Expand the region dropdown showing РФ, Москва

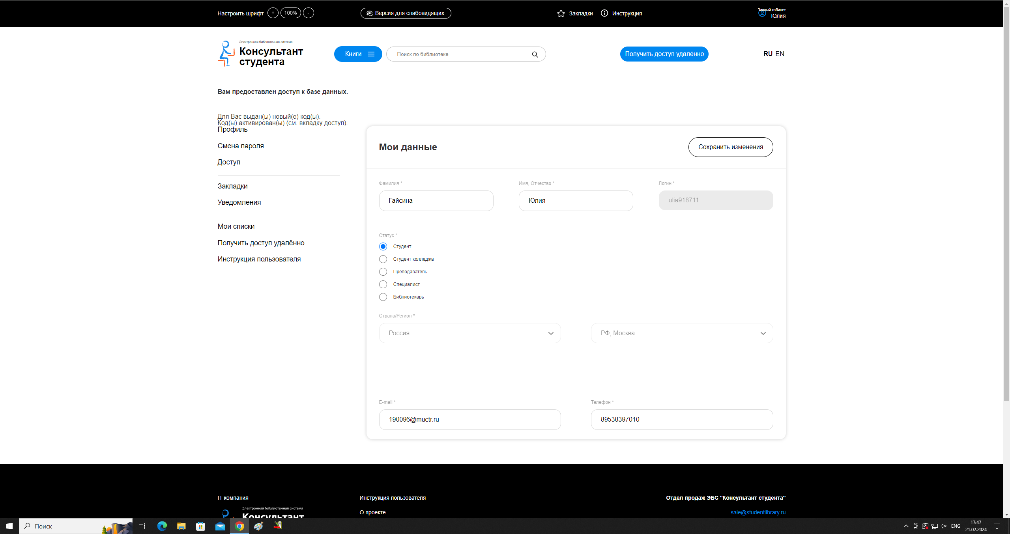click(x=682, y=333)
